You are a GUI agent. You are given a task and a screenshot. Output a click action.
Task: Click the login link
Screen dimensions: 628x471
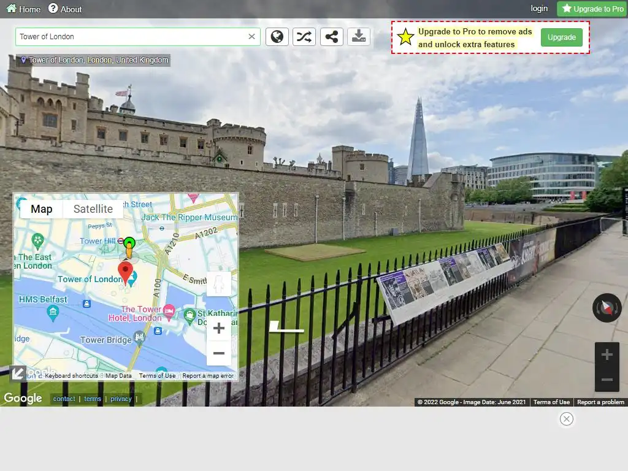click(x=539, y=9)
